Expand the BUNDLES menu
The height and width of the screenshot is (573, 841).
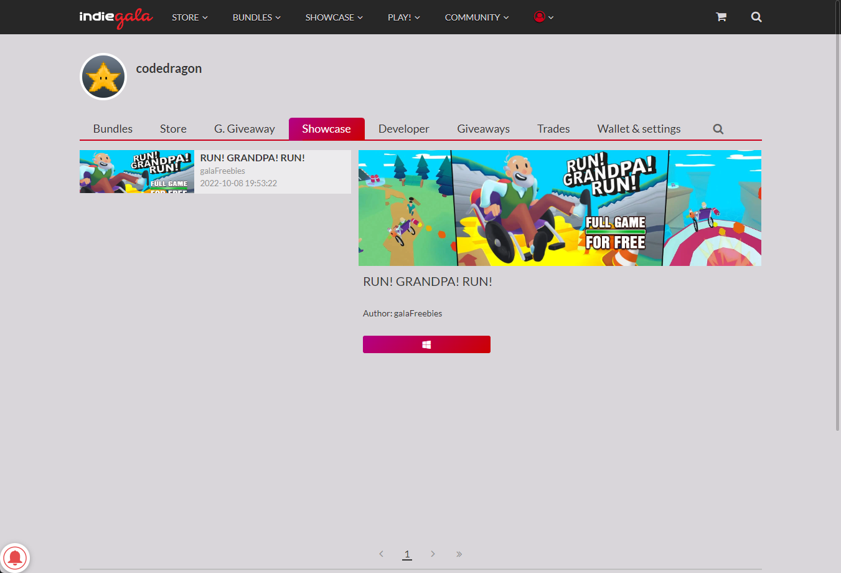tap(256, 17)
